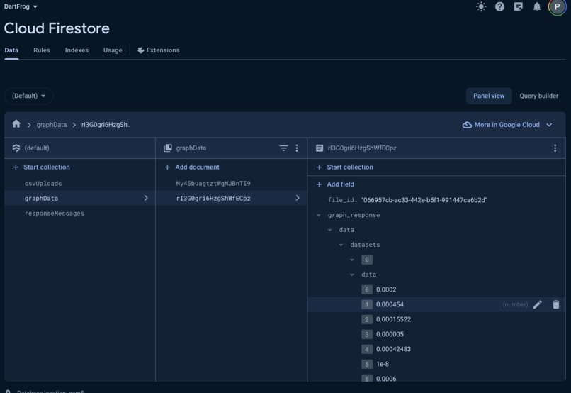Toggle the light/dark theme sun icon
This screenshot has height=393, width=571.
tap(481, 6)
